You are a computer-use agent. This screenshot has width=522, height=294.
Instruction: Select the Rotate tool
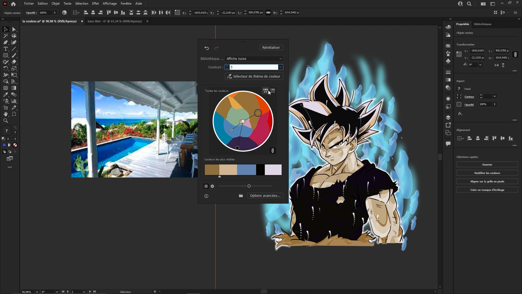[x=5, y=68]
